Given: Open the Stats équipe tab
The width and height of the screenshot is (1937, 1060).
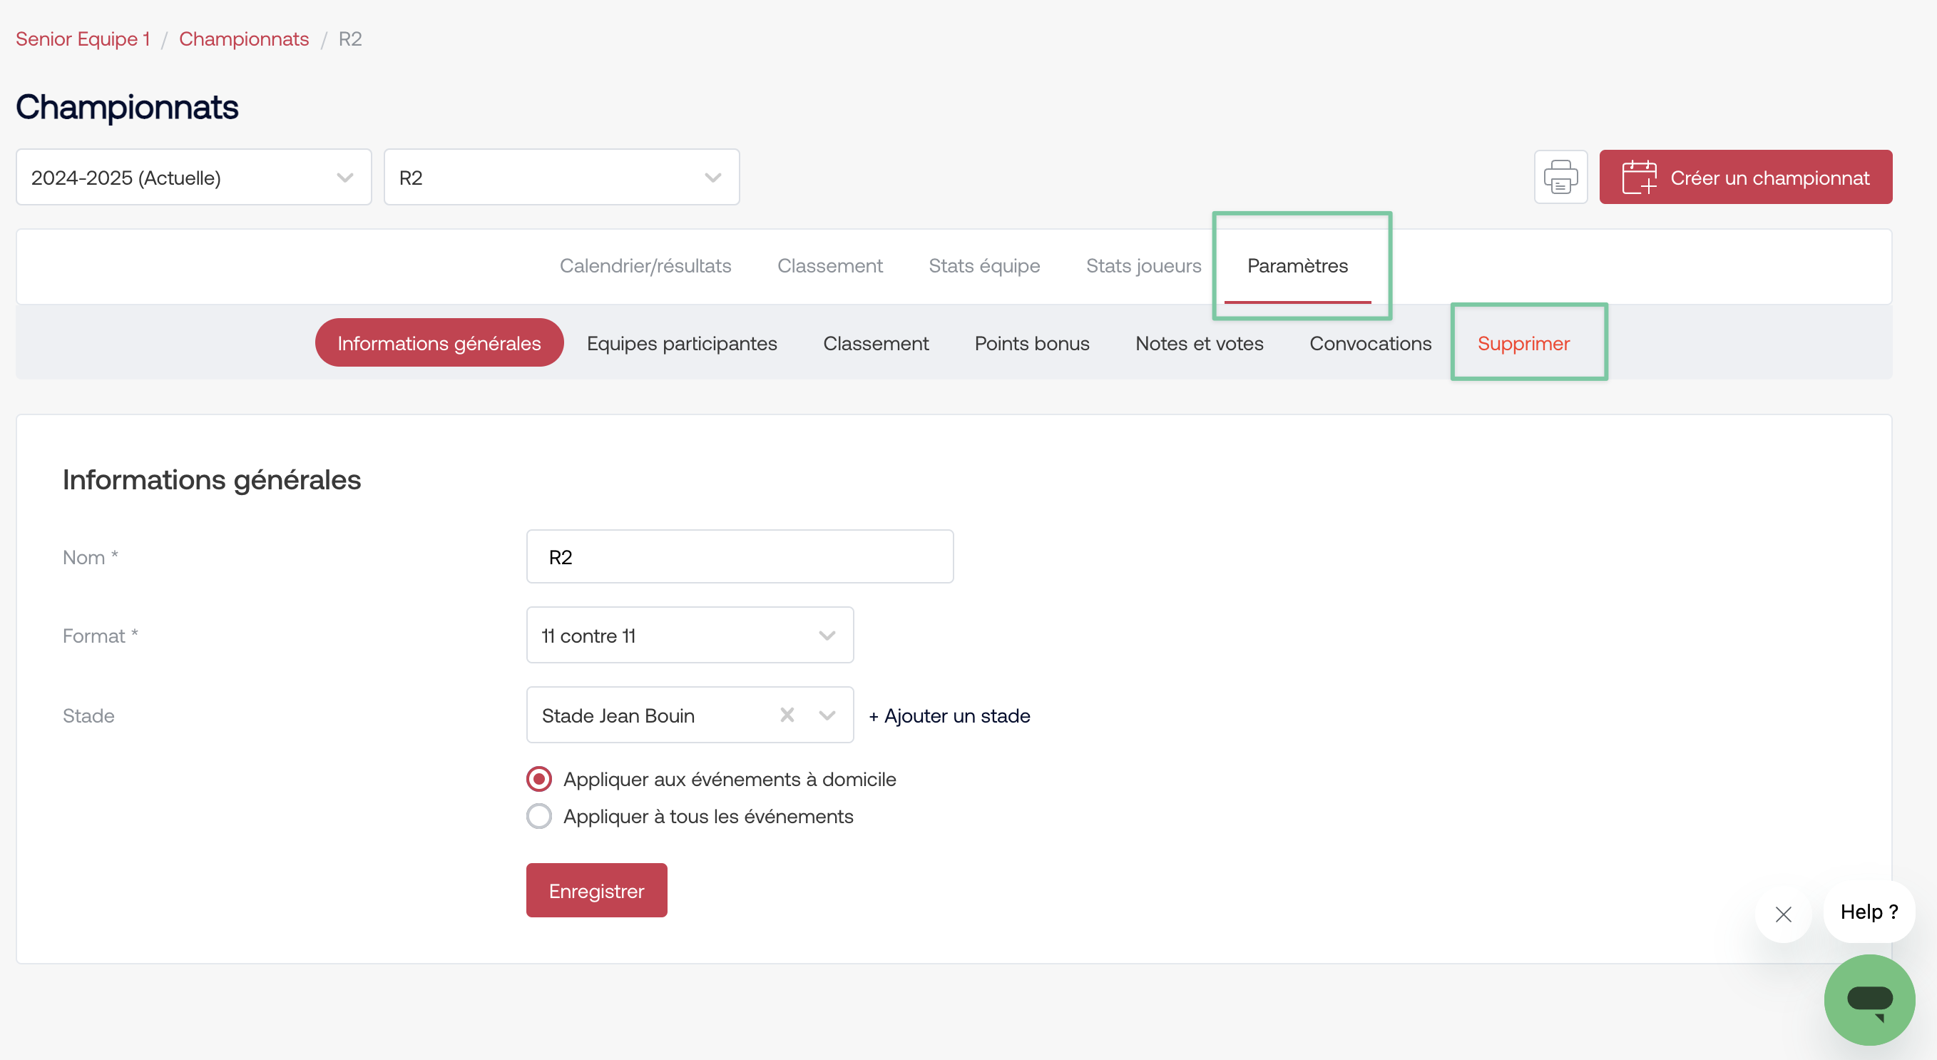Looking at the screenshot, I should click(984, 265).
